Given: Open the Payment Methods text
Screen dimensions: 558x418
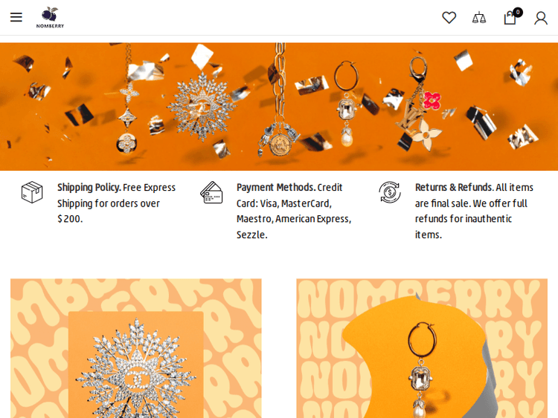Looking at the screenshot, I should pos(294,211).
